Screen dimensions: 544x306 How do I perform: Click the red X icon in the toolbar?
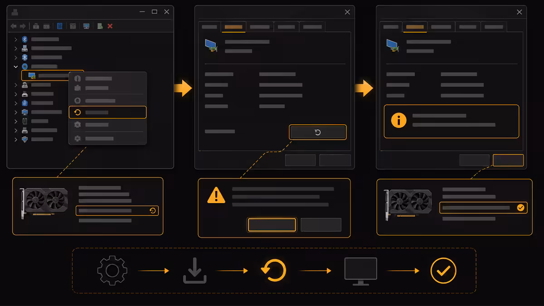tap(110, 26)
